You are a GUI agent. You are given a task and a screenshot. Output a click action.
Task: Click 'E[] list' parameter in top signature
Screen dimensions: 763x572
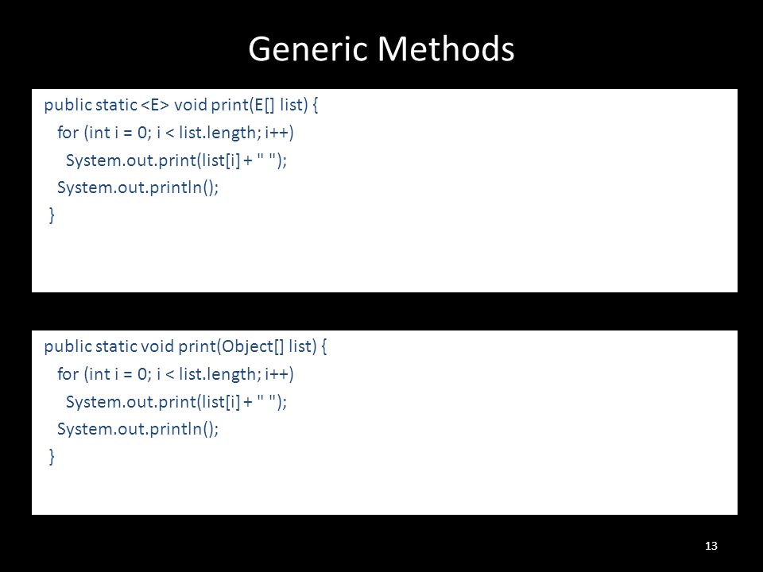coord(279,105)
